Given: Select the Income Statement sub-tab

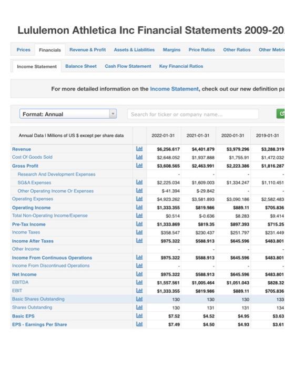Looking at the screenshot, I should (x=37, y=66).
